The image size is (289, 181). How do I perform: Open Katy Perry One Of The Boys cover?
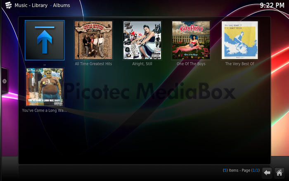tap(191, 40)
